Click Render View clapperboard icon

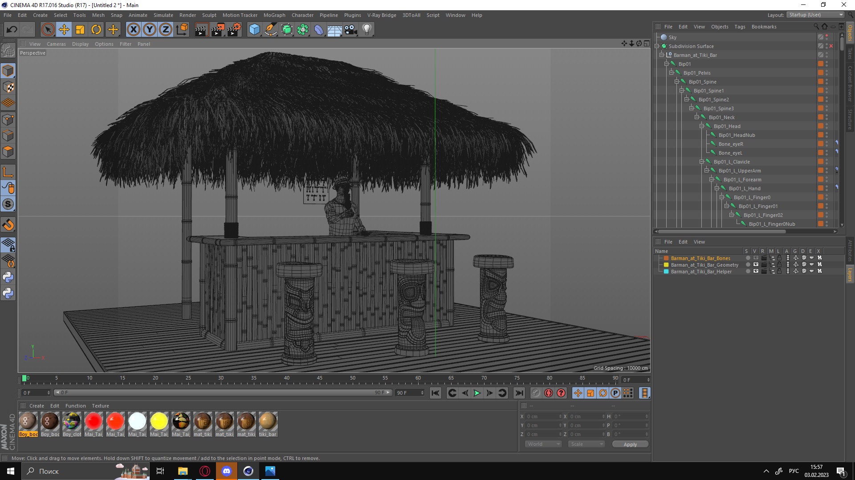pyautogui.click(x=201, y=30)
